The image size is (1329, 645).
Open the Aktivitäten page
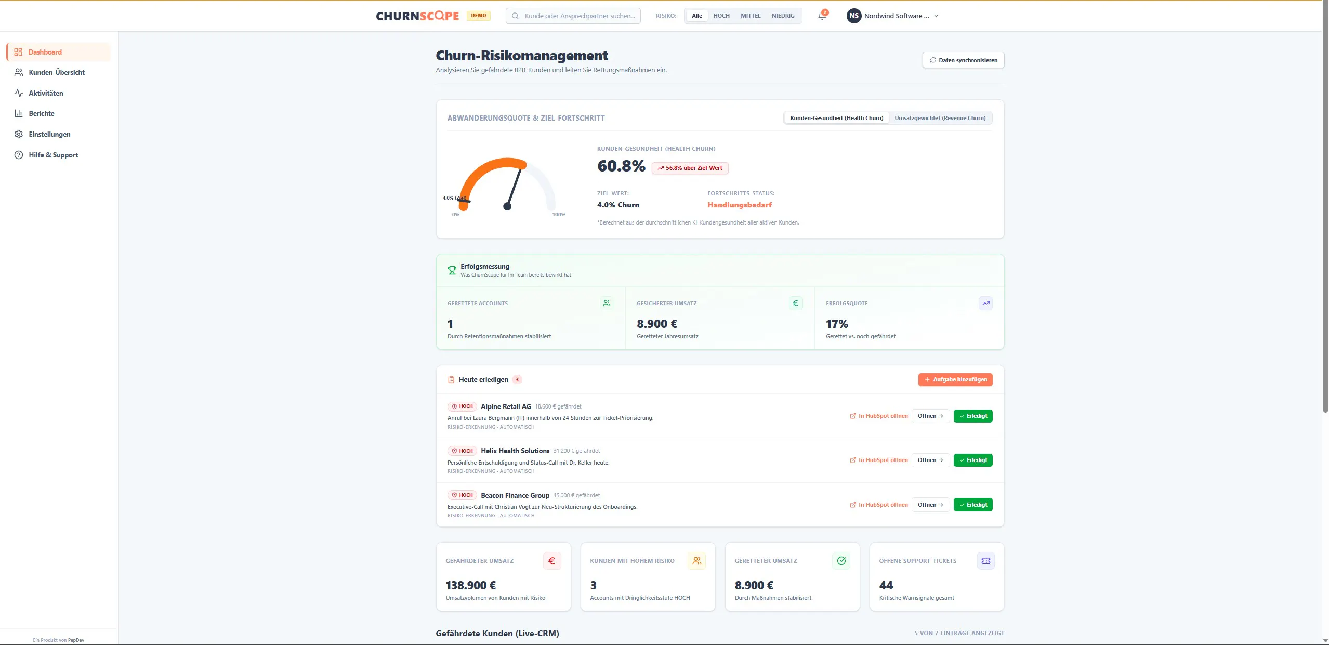(x=59, y=93)
